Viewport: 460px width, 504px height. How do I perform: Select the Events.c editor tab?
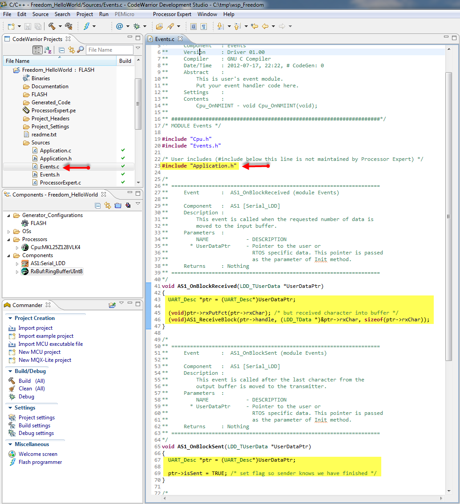pos(164,40)
